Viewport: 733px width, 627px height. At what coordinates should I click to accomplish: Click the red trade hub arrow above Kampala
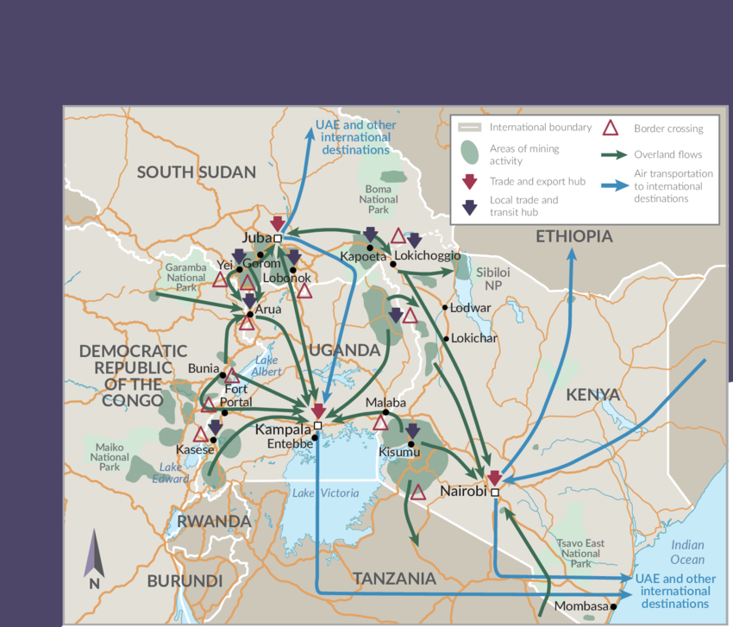317,411
